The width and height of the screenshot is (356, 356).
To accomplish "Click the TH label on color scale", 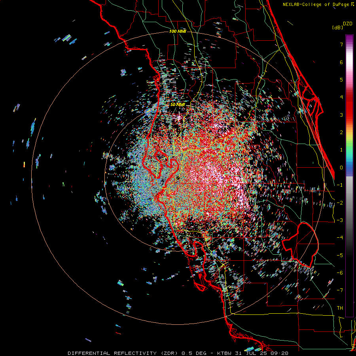I will tap(340, 308).
